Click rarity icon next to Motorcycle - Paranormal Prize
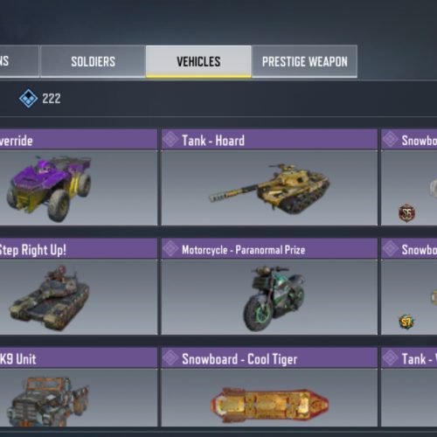 (x=170, y=249)
